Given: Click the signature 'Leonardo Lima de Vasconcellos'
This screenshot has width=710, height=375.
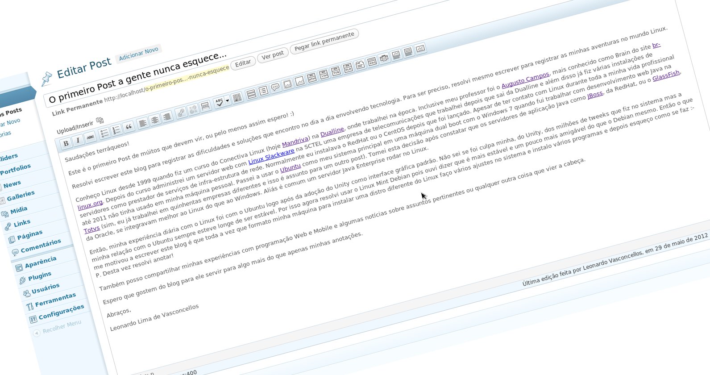Looking at the screenshot, I should click(x=154, y=318).
